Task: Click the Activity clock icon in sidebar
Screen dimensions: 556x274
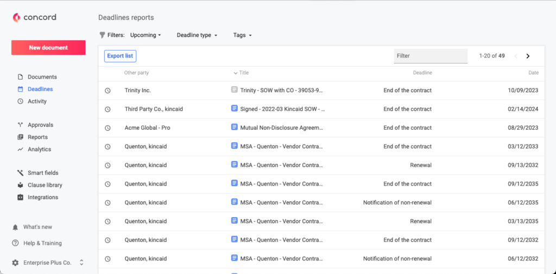Action: pos(20,101)
